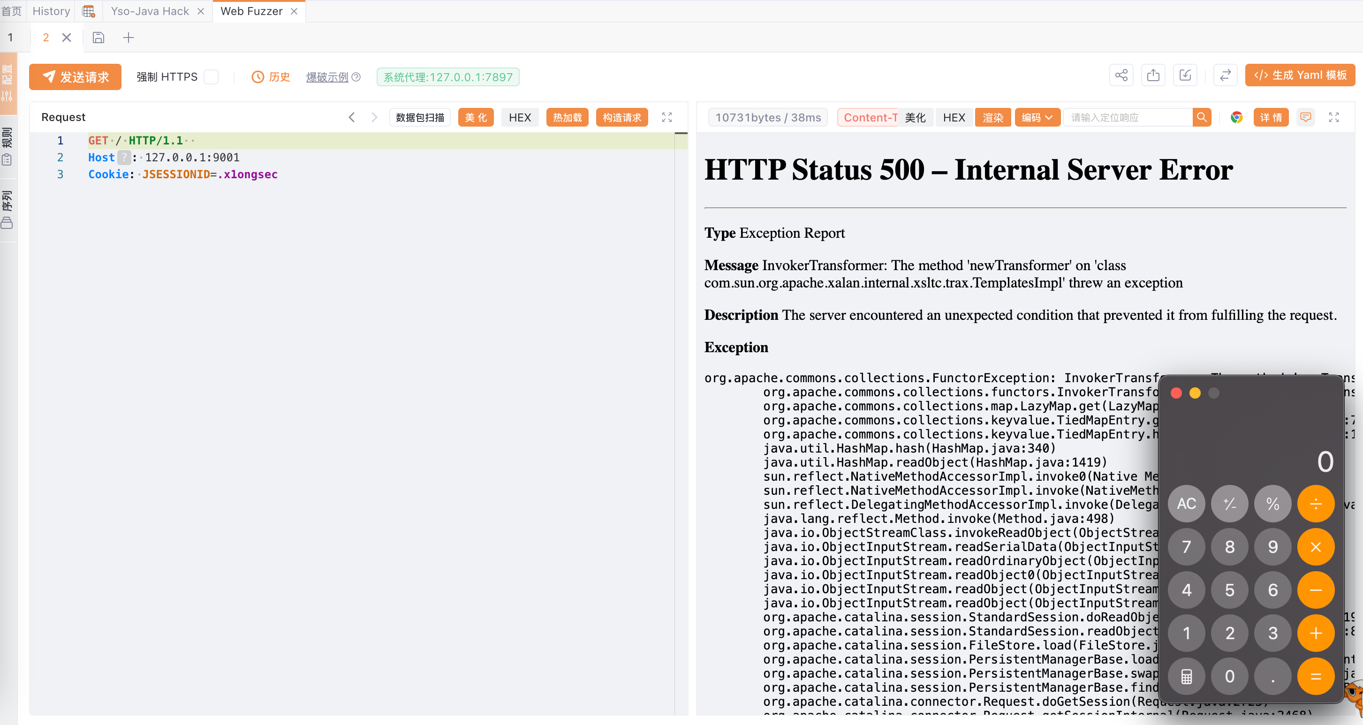Click the 构造请求 build request button

622,118
